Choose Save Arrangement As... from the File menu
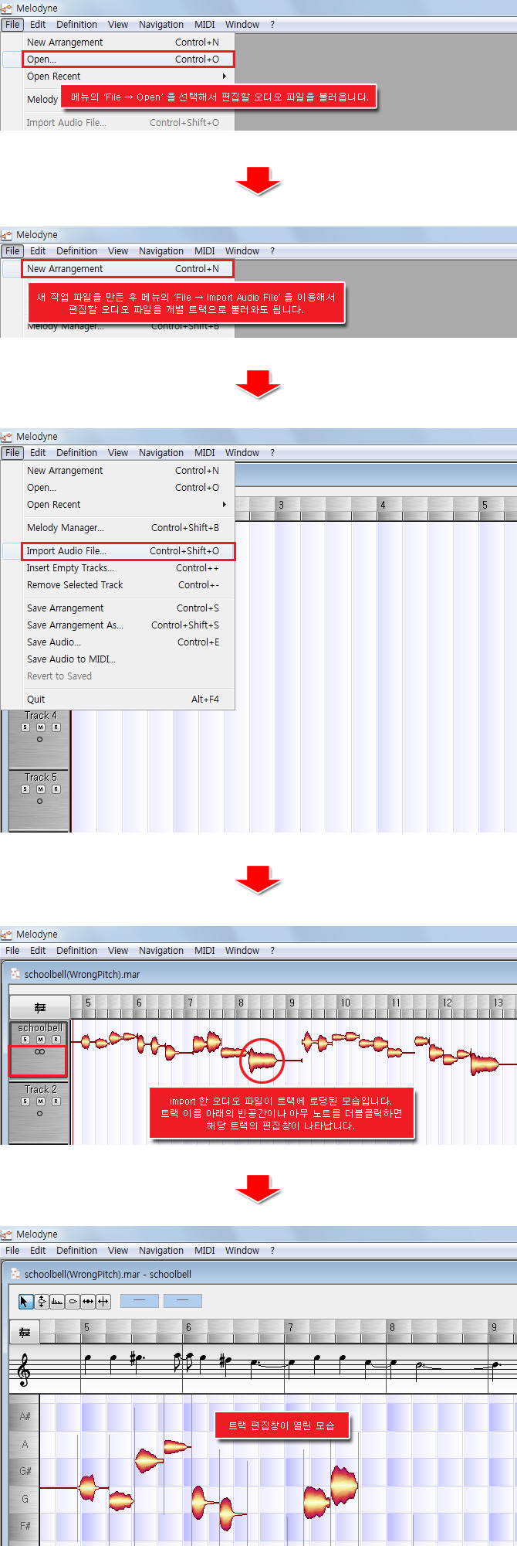Viewport: 517px width, 1546px height. click(x=118, y=625)
